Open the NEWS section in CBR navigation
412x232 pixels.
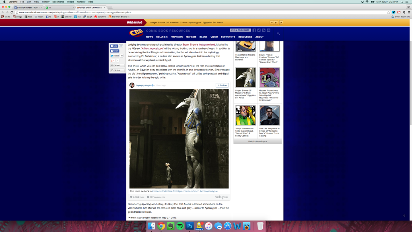pyautogui.click(x=150, y=37)
